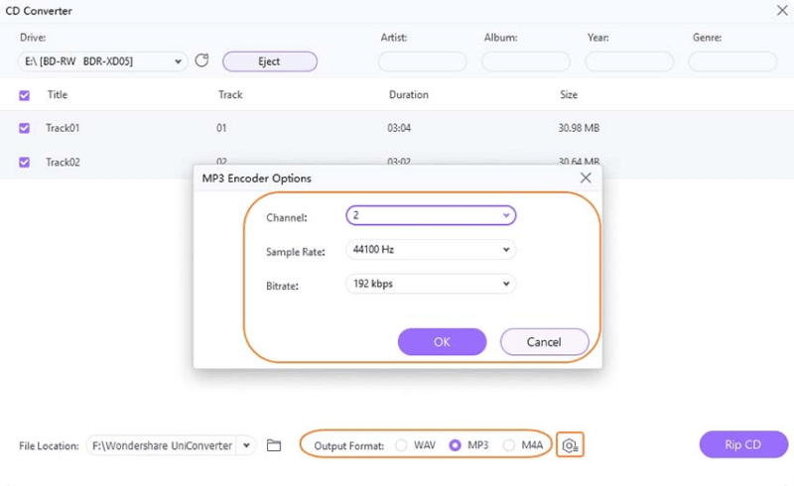Image resolution: width=794 pixels, height=486 pixels.
Task: Expand the Bitrate dropdown
Action: [x=431, y=284]
